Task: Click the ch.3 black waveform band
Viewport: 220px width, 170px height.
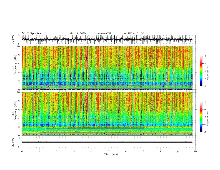Action: 107,142
